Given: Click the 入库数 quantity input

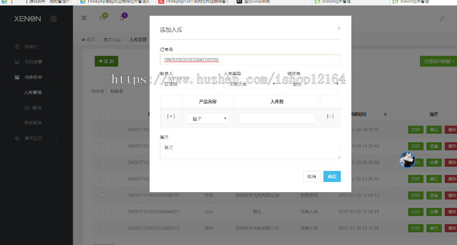Looking at the screenshot, I should click(x=277, y=118).
